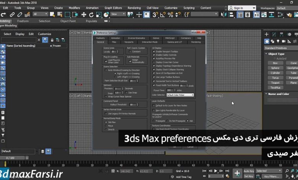Toggle the Spinner Snap icon
This screenshot has width=298, height=180.
178,15
